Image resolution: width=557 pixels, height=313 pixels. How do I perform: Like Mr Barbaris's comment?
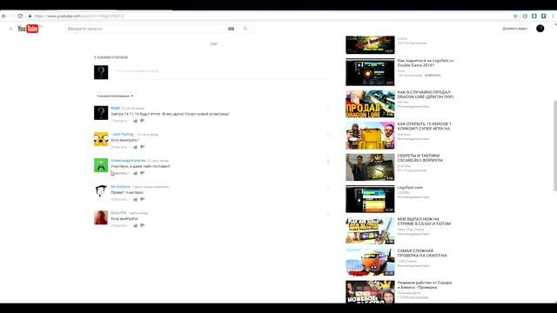pyautogui.click(x=136, y=199)
